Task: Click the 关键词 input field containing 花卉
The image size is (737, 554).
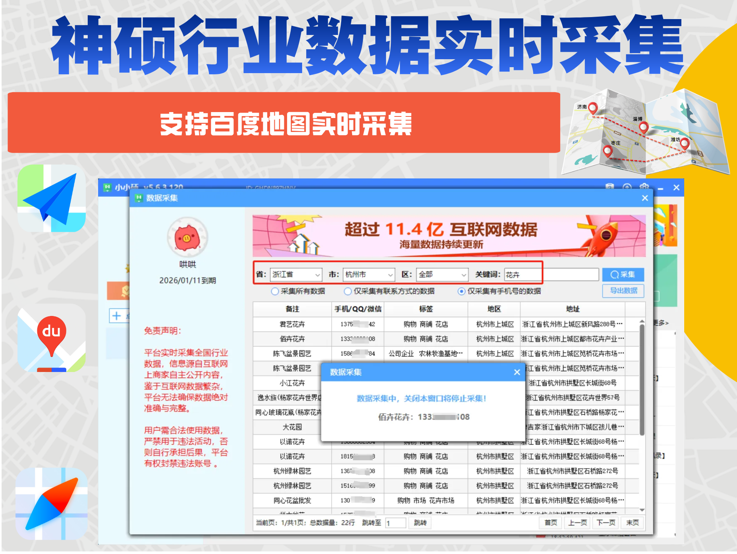Action: pos(551,275)
